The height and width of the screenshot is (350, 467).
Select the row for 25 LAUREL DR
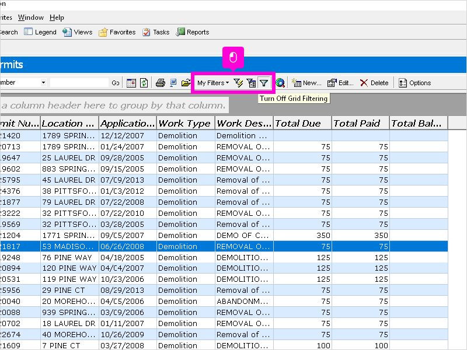[x=224, y=157]
